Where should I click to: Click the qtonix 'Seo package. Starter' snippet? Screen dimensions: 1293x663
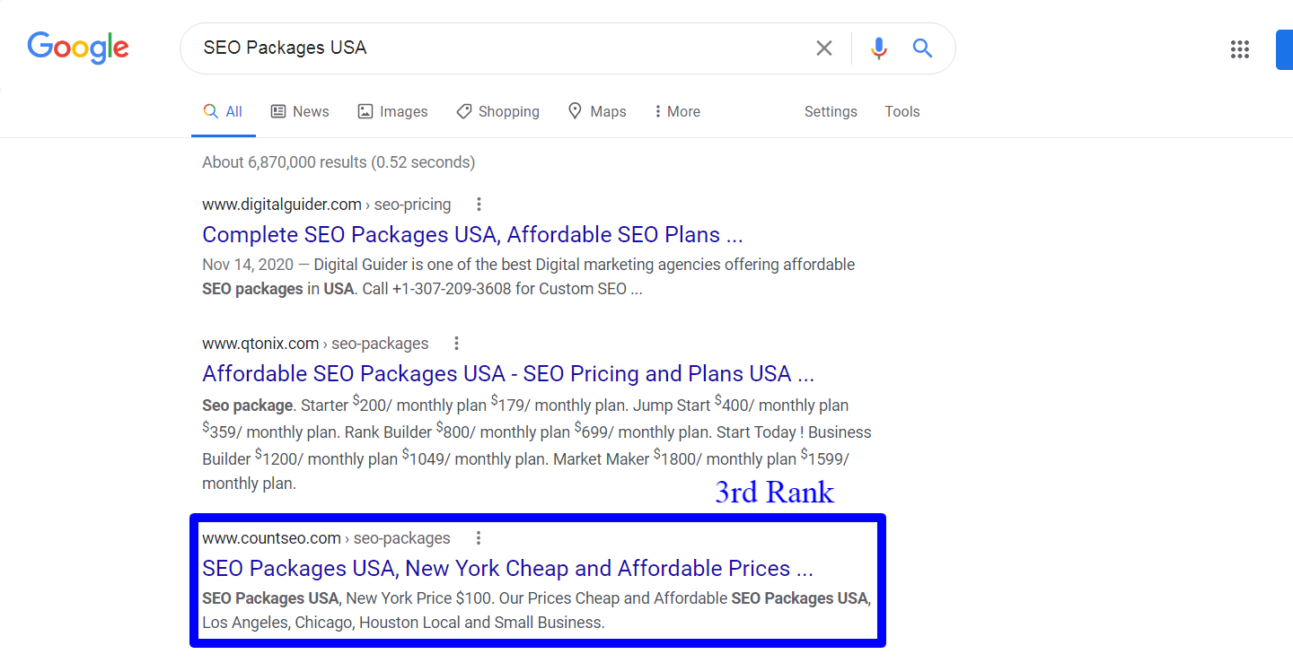[x=536, y=444]
